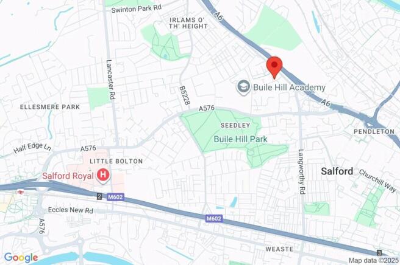Click the M602 shield near Salford Royal
This screenshot has height=265, width=400.
[x=116, y=197]
